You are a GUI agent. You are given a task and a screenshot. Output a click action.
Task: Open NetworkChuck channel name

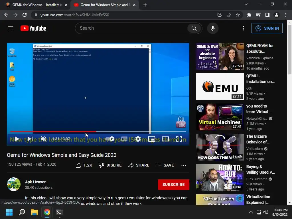tap(257, 119)
